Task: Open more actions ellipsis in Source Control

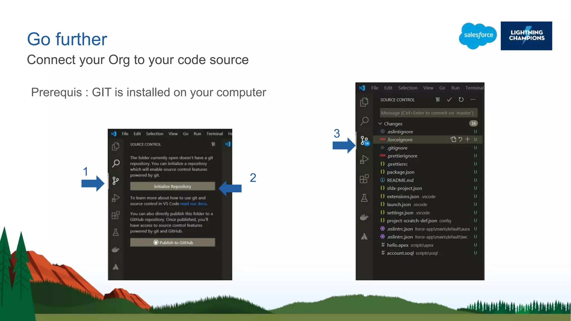Action: click(473, 99)
